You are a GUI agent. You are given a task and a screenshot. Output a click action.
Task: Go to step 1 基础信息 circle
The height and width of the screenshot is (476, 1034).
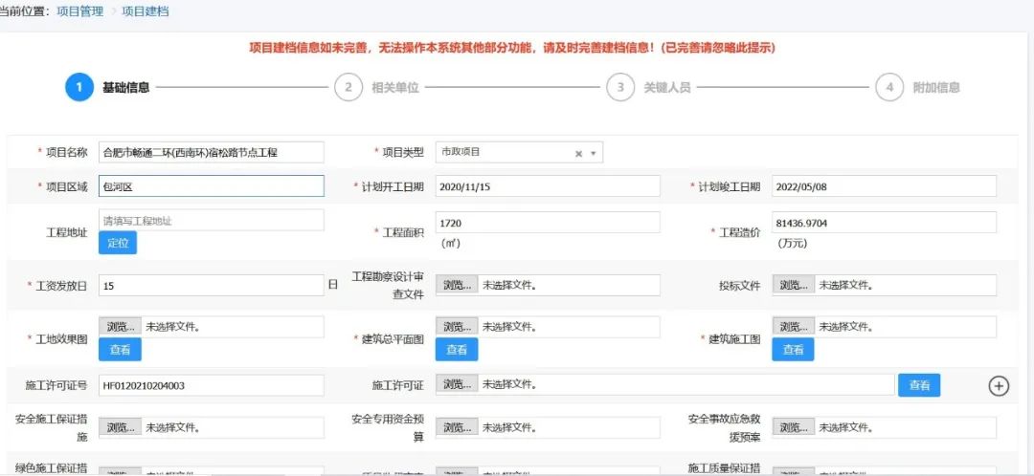click(79, 87)
